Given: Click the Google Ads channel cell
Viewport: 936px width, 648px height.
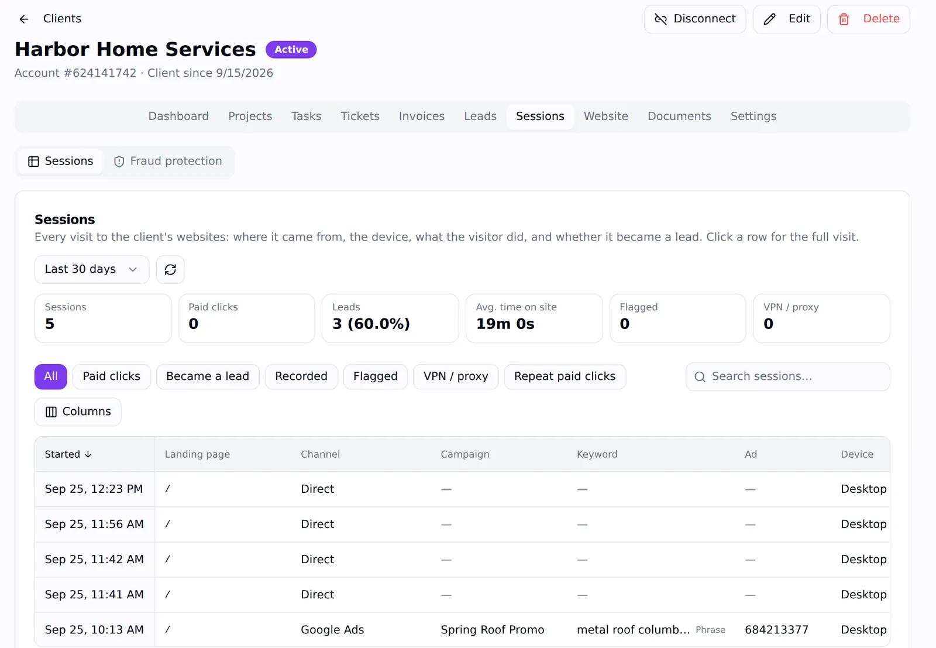Looking at the screenshot, I should [332, 630].
